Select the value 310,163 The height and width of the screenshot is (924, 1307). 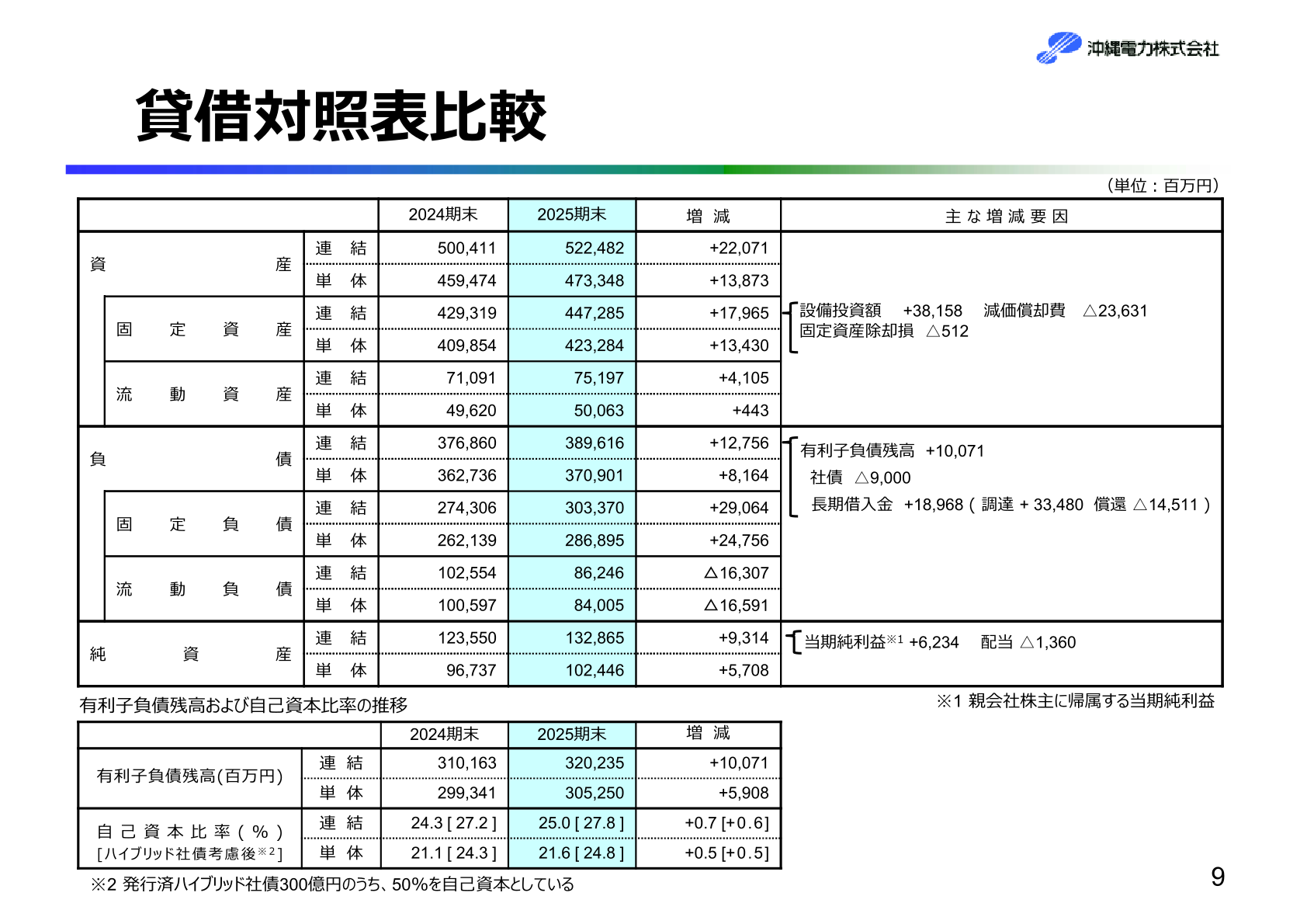point(466,763)
